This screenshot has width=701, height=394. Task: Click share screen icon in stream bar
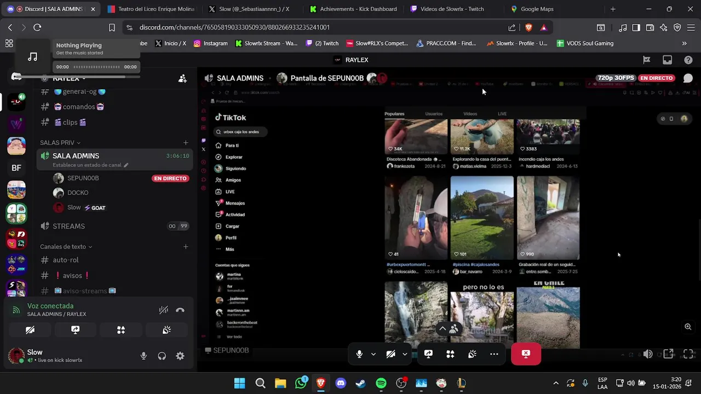[428, 354]
